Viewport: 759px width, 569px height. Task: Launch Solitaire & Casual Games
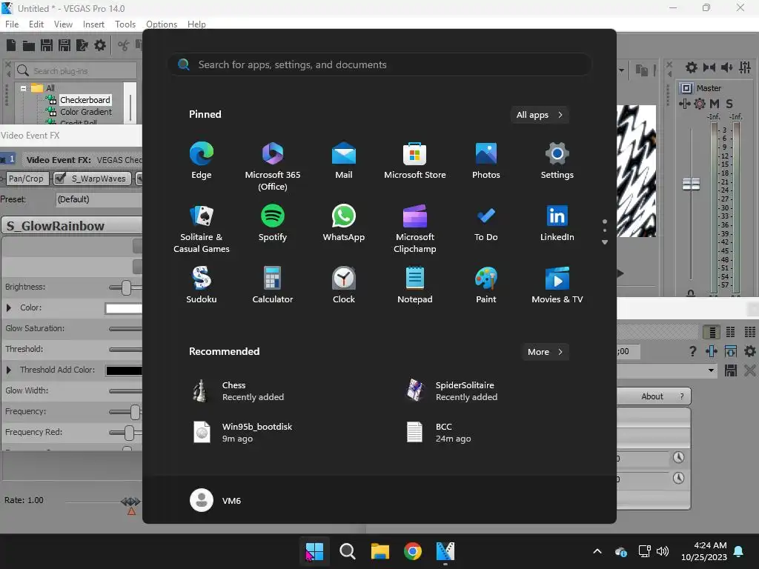click(x=202, y=229)
